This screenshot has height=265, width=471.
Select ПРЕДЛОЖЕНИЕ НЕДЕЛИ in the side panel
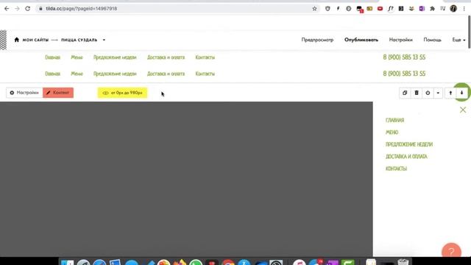[409, 144]
